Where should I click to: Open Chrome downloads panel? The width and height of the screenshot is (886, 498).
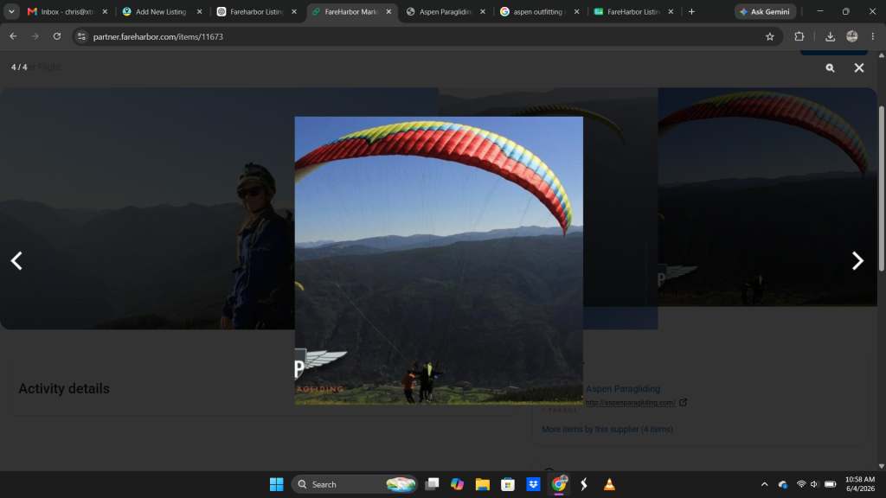coord(830,36)
